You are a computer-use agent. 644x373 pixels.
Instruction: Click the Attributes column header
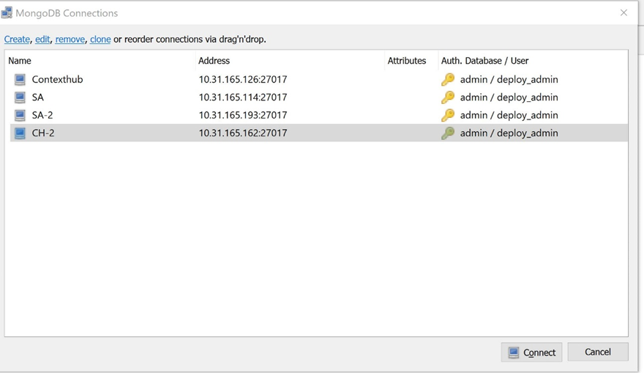[x=407, y=61]
